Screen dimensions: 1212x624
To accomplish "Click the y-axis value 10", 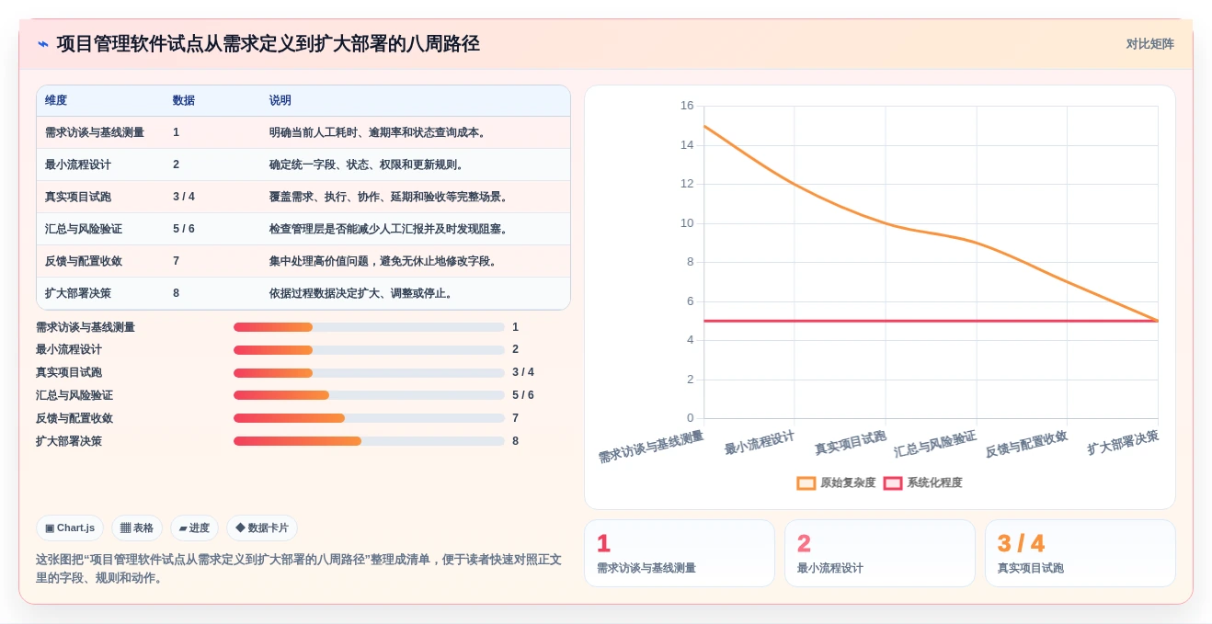I will 687,223.
